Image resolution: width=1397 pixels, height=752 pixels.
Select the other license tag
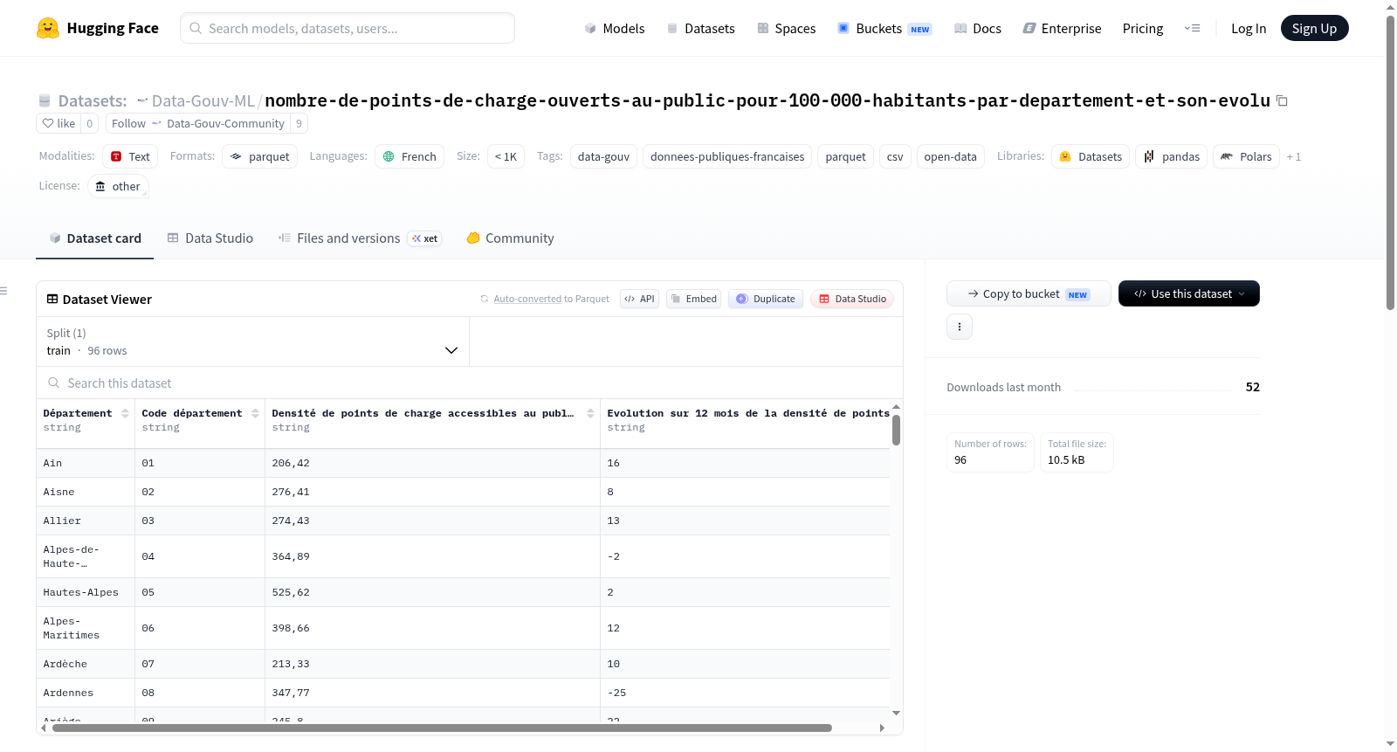point(117,186)
